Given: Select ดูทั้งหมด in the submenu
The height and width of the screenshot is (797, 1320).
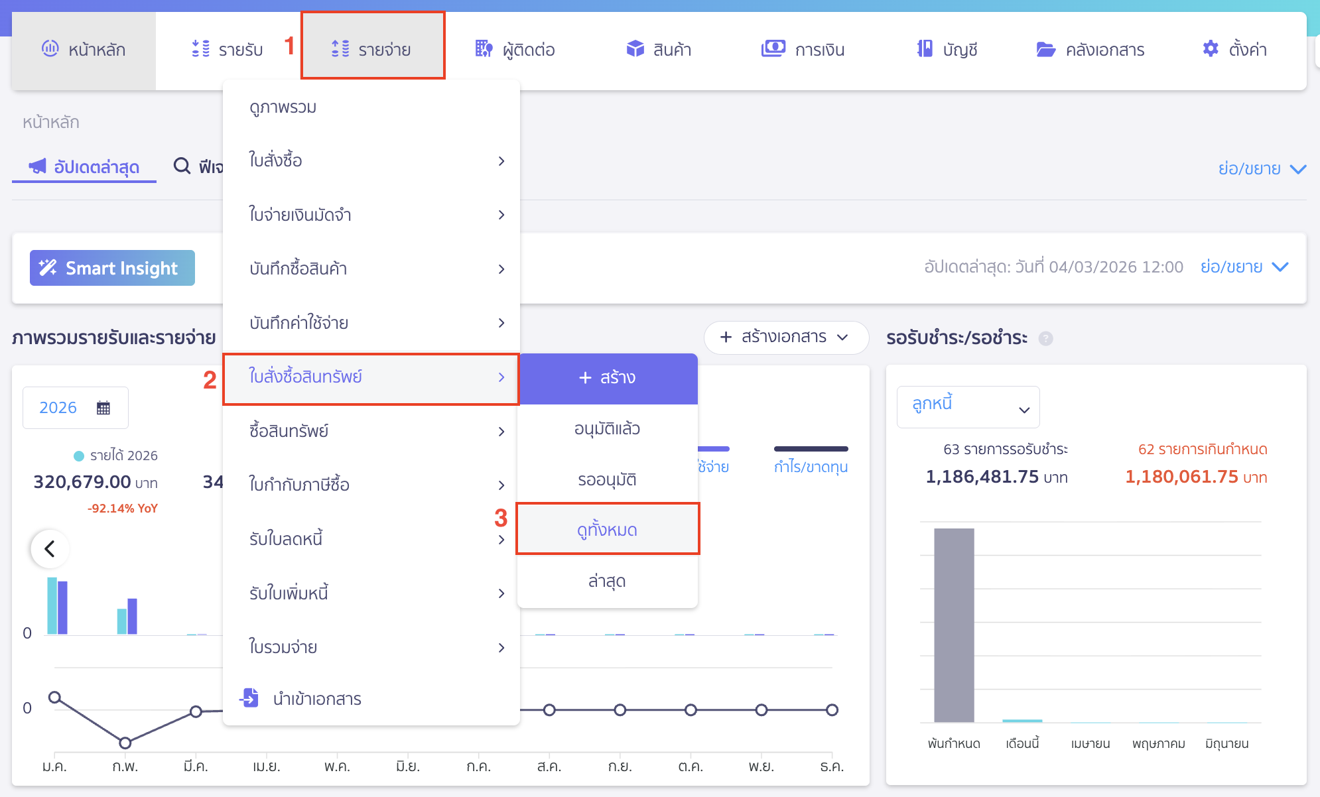Looking at the screenshot, I should tap(607, 529).
